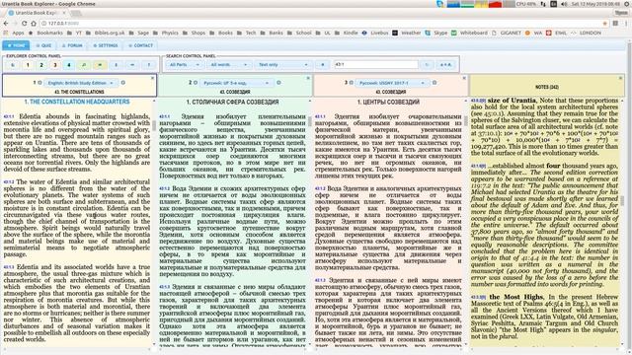Open the Kindle bookmark folder

(347, 33)
